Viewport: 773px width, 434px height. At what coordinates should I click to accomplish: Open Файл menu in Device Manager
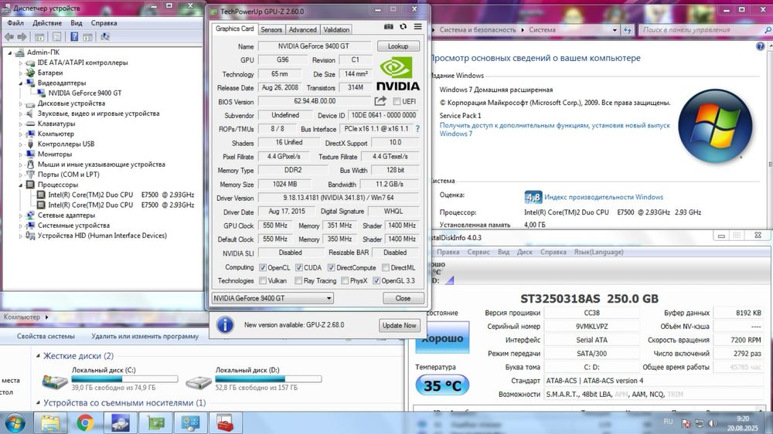click(15, 22)
